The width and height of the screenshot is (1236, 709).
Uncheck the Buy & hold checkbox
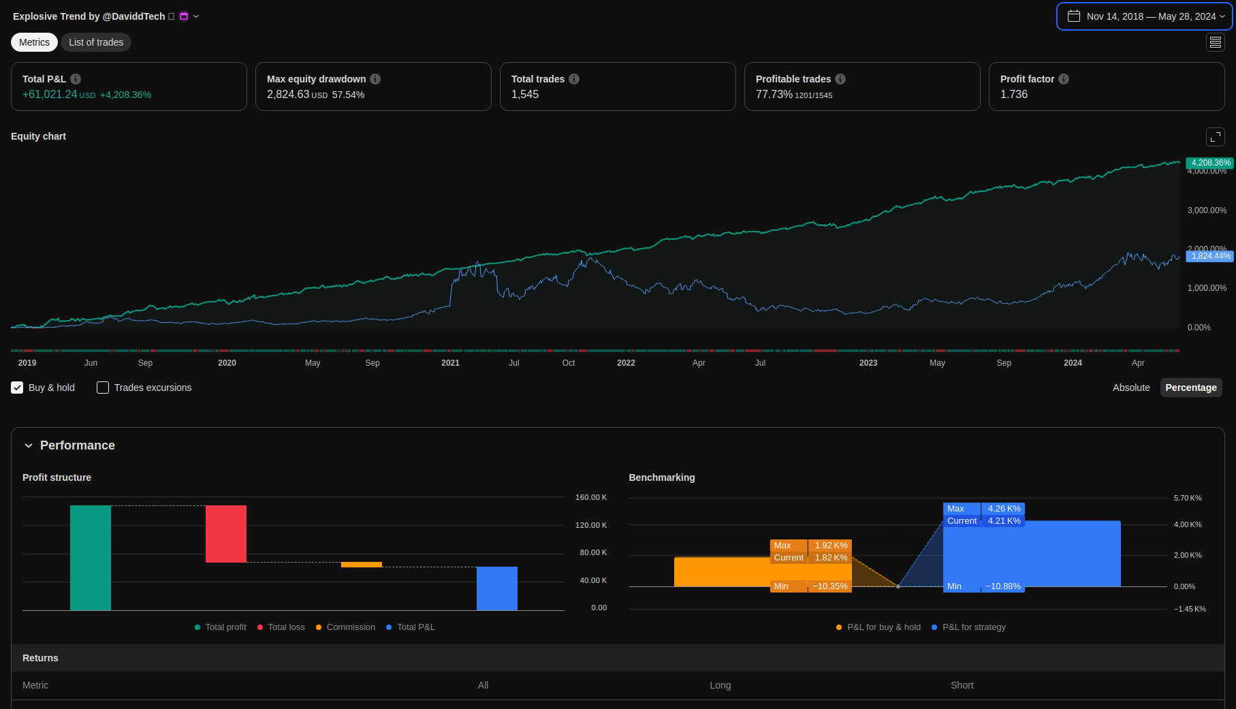(18, 388)
